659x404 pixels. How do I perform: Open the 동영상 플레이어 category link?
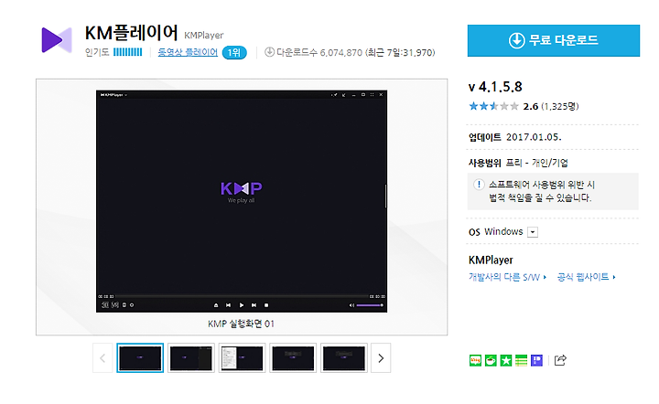[188, 52]
